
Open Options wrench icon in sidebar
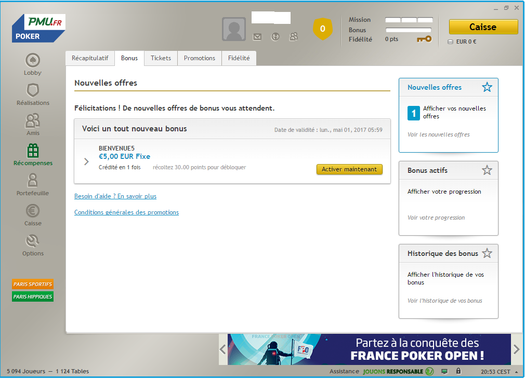(x=33, y=241)
